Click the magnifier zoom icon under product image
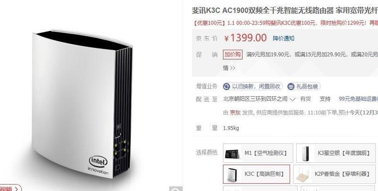This screenshot has width=378, height=191. tap(176, 189)
